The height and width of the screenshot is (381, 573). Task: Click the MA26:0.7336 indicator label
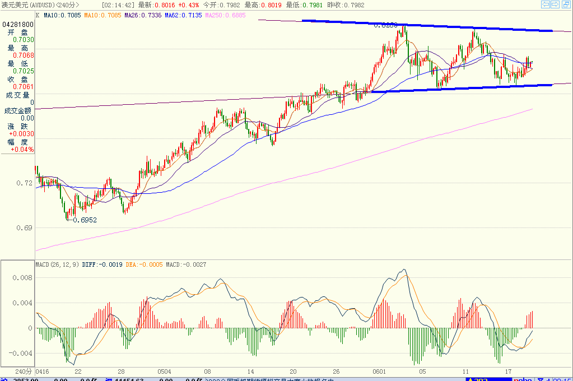point(143,15)
